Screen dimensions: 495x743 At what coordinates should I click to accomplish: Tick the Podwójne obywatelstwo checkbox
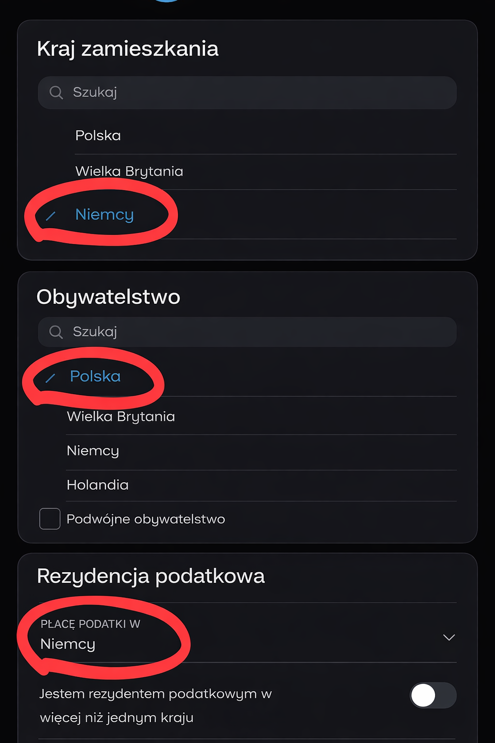[x=50, y=519]
